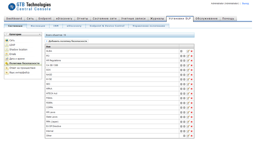Screen dimensions: 254x142
Task: Move the NYSE policy up
Action: 184,79
